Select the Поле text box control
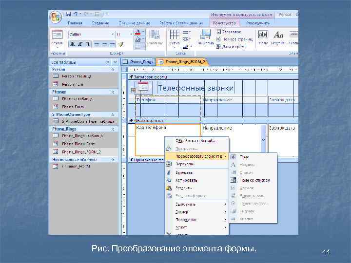The image size is (351, 263). point(263,38)
